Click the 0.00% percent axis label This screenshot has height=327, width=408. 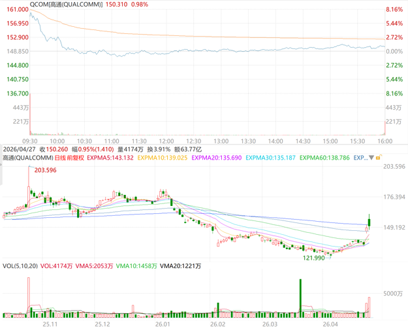394,52
